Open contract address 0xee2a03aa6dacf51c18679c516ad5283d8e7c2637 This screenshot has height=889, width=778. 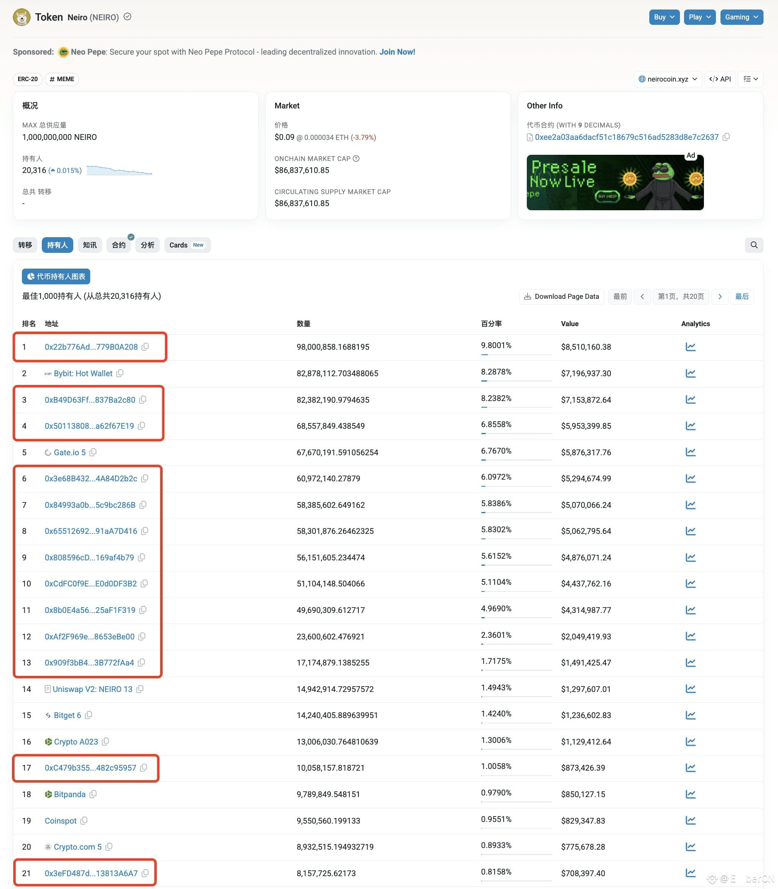point(627,137)
